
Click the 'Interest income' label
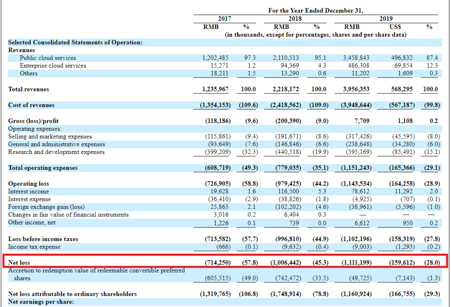[x=28, y=191]
